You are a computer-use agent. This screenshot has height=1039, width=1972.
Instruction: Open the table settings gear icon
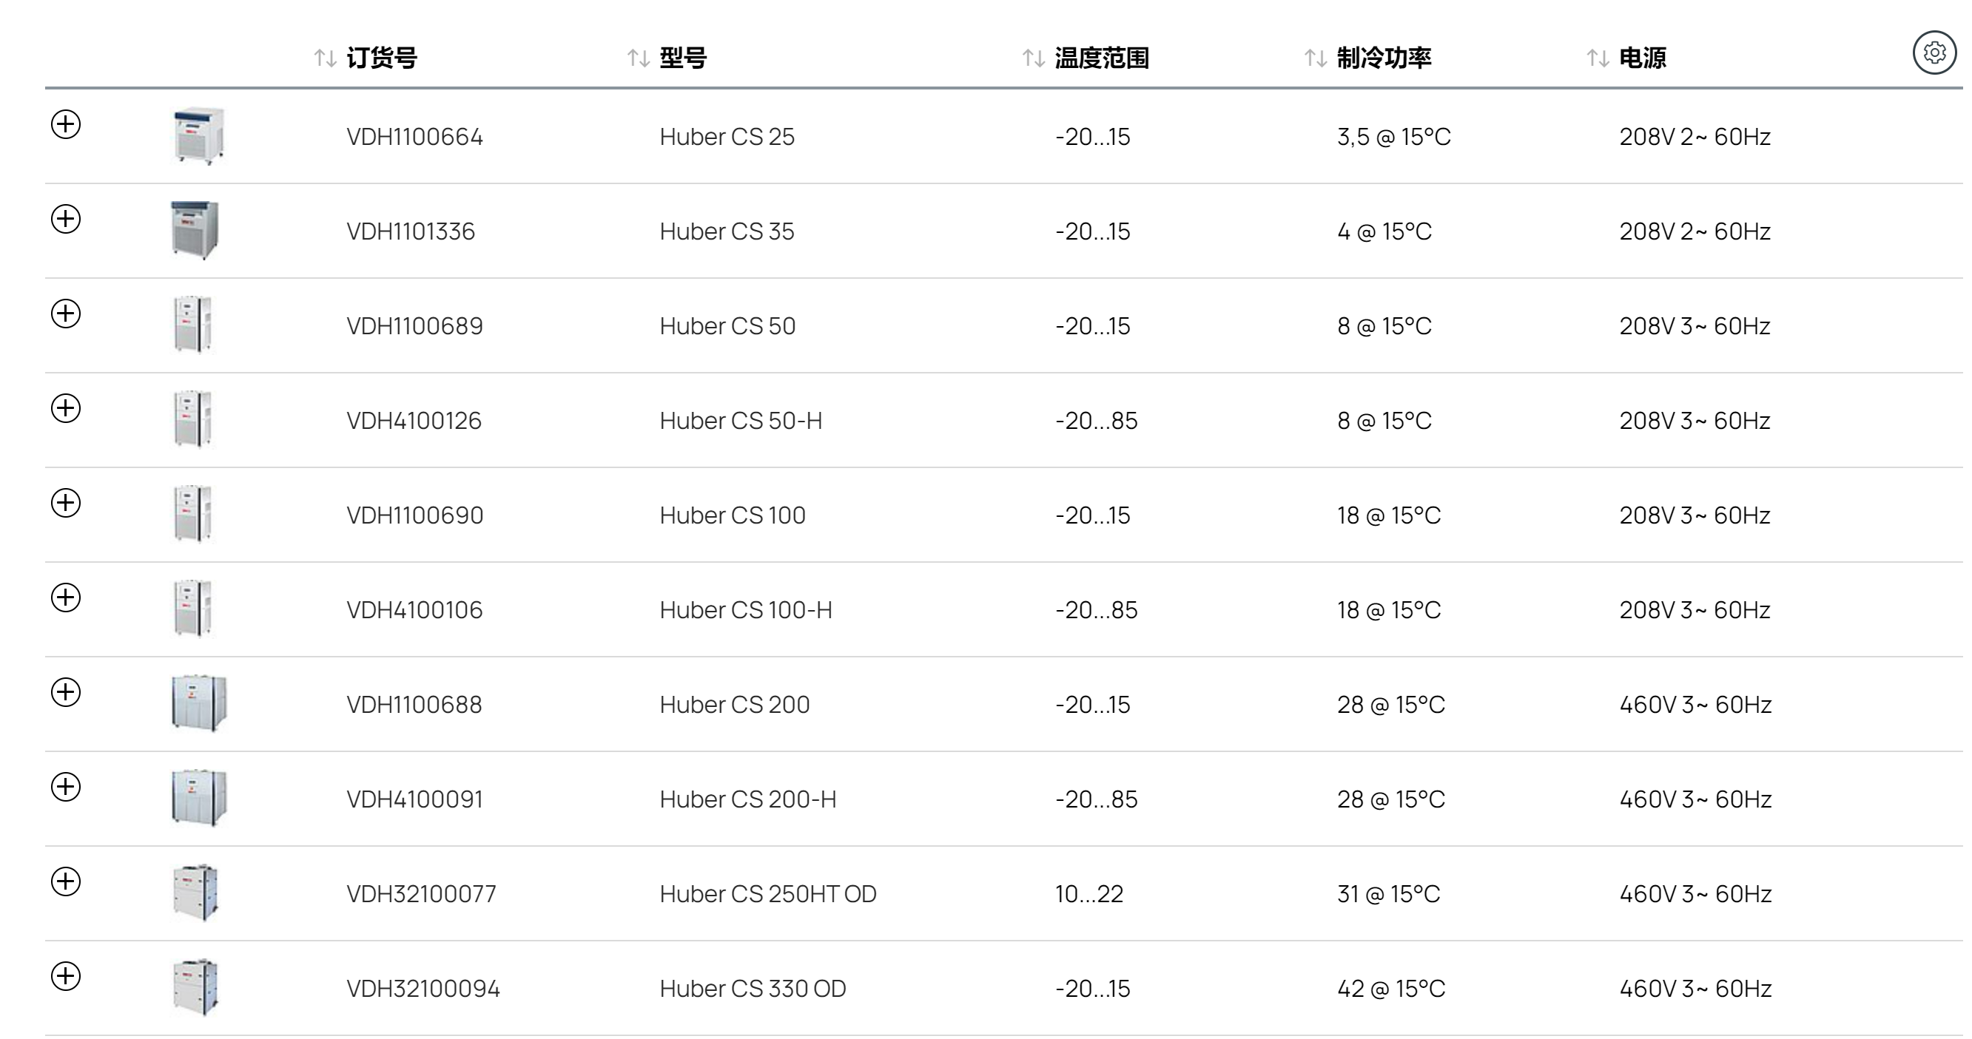[x=1934, y=53]
